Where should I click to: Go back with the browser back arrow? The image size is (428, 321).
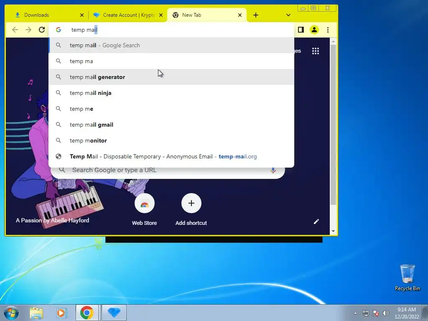click(15, 30)
